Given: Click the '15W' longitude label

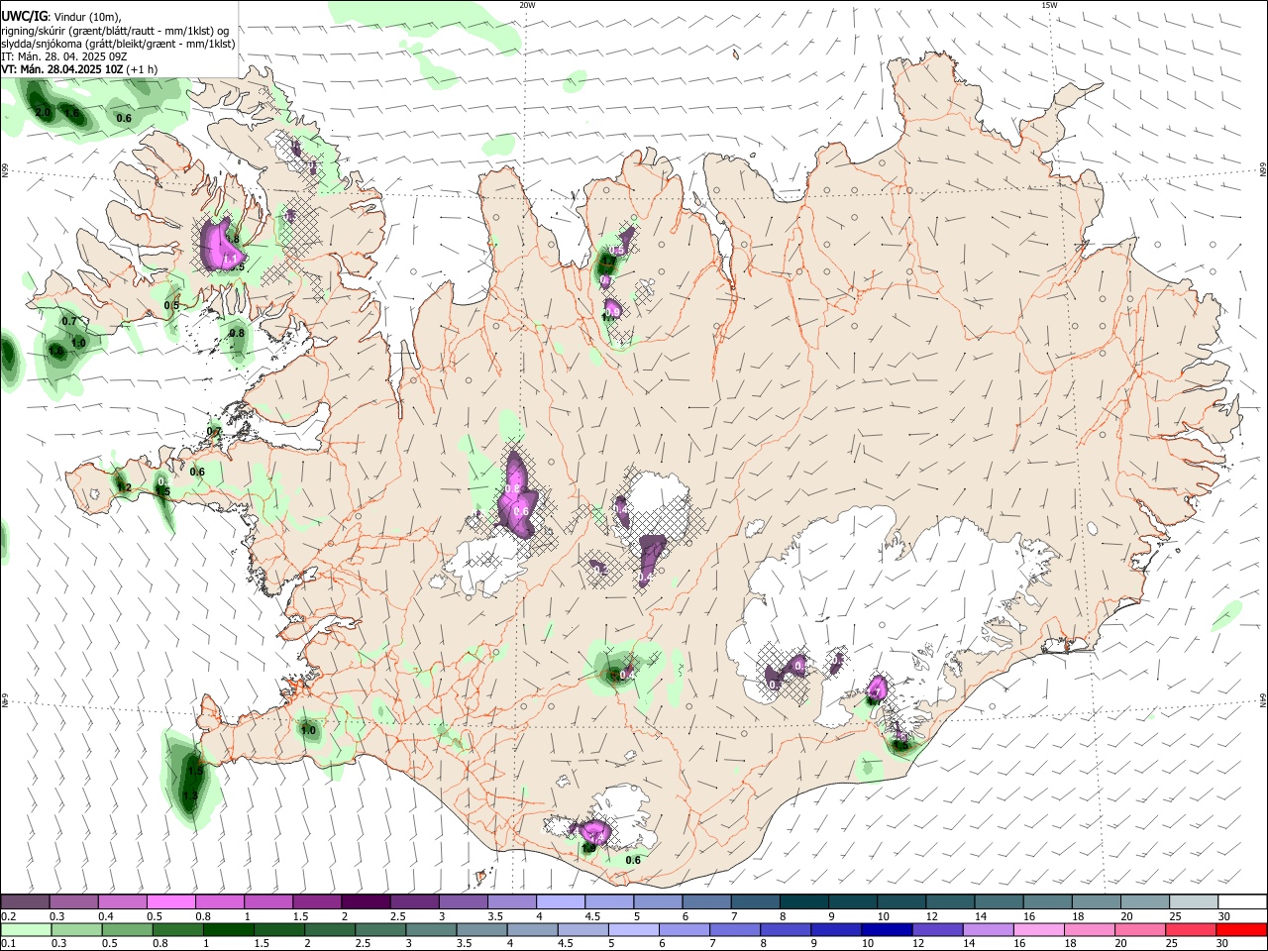Looking at the screenshot, I should point(1048,5).
